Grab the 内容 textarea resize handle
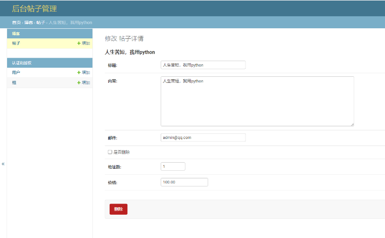The image size is (385, 238). pyautogui.click(x=352, y=124)
